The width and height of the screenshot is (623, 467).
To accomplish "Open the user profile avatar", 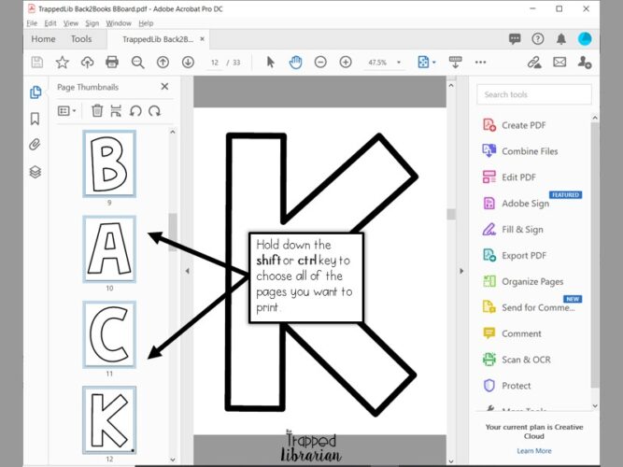I will tap(585, 39).
